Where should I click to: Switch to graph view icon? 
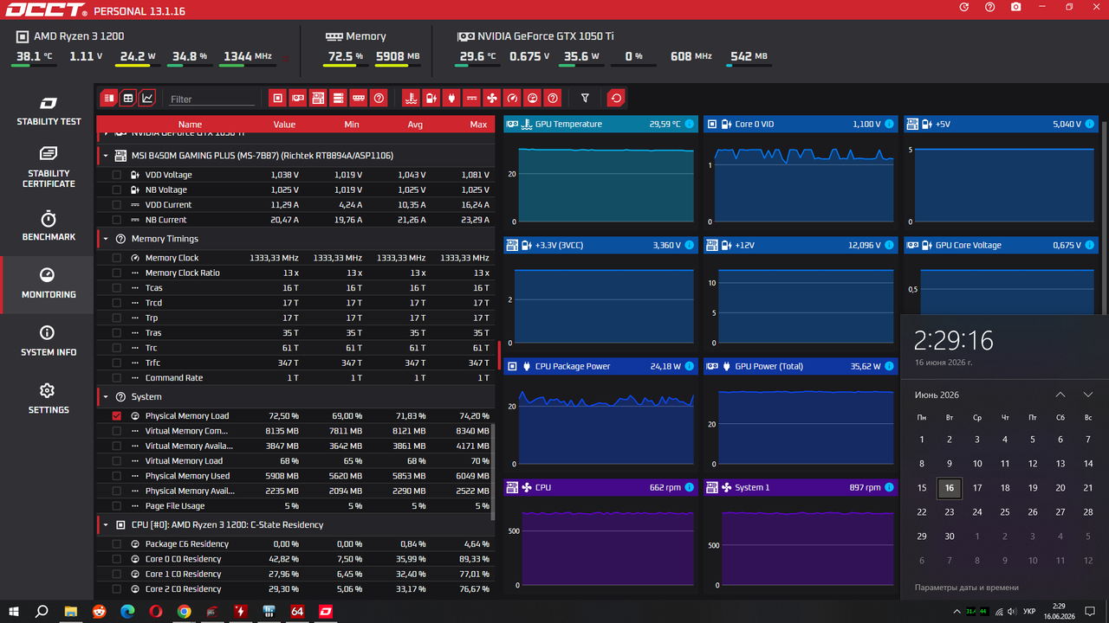click(147, 98)
